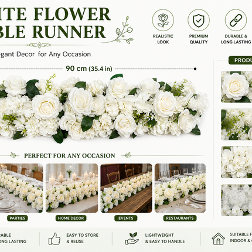The height and width of the screenshot is (252, 252).
Task: Click the hand-with-plant Lightweight icon
Action: (132, 239)
